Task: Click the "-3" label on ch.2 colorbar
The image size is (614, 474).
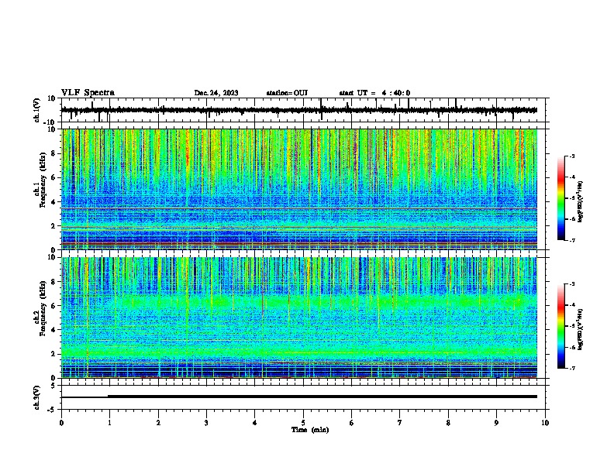Action: (571, 284)
